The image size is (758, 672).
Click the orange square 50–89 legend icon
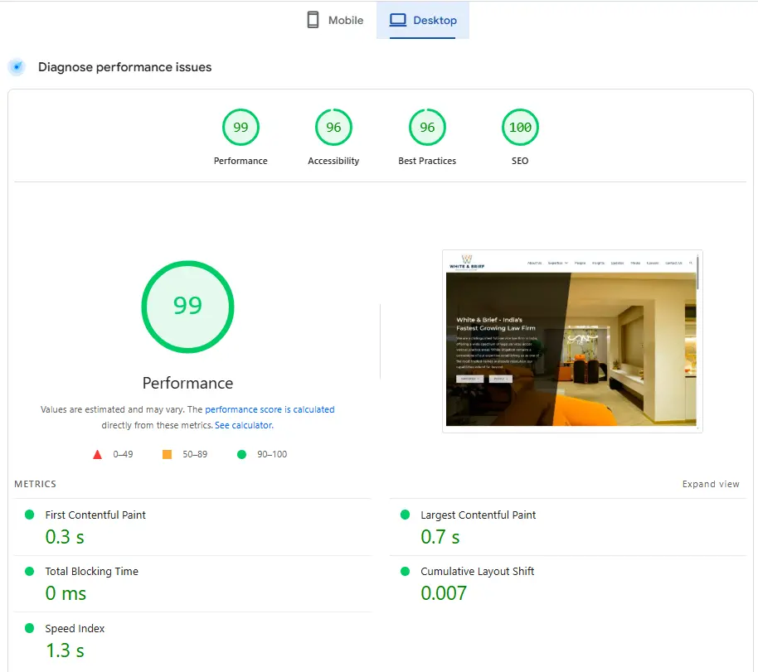coord(167,454)
